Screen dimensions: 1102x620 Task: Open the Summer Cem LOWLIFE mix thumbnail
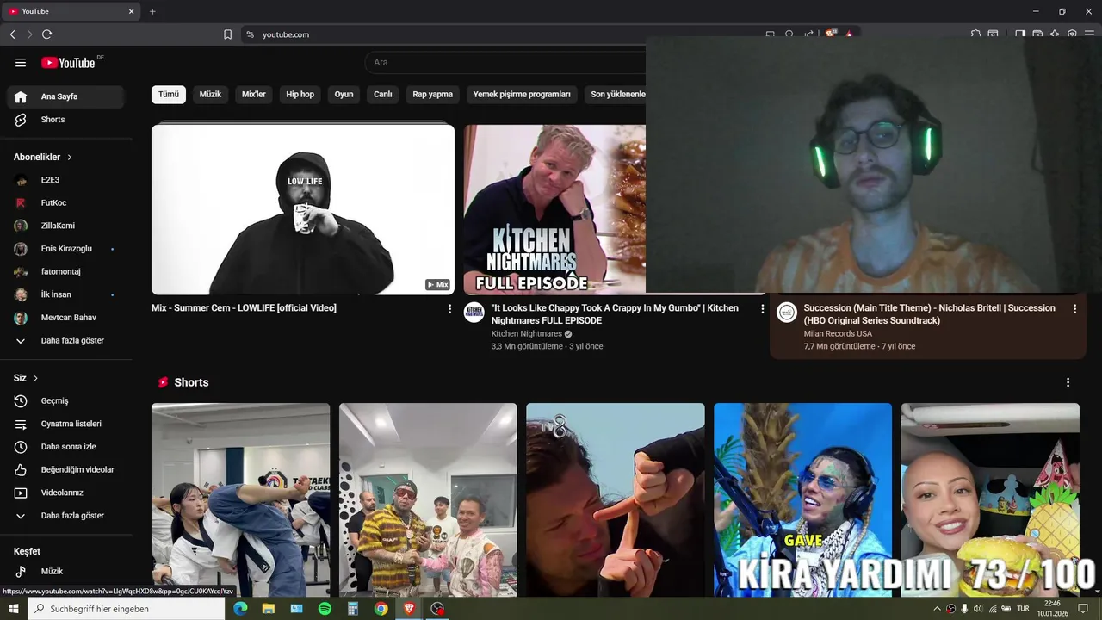coord(303,209)
